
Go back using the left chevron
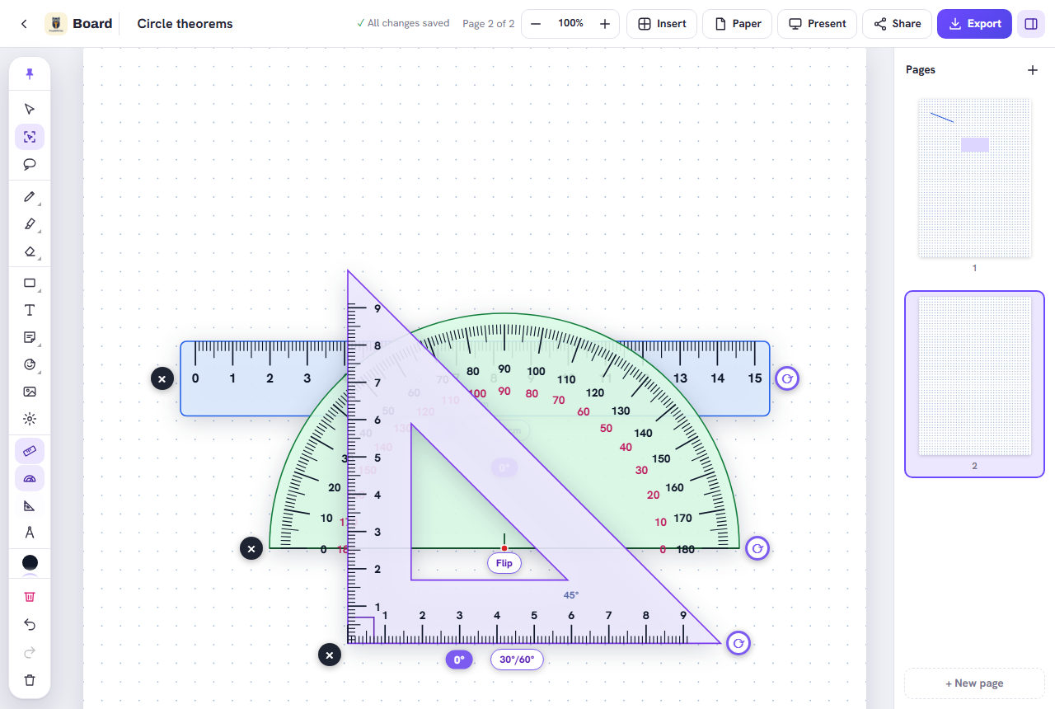(x=24, y=24)
